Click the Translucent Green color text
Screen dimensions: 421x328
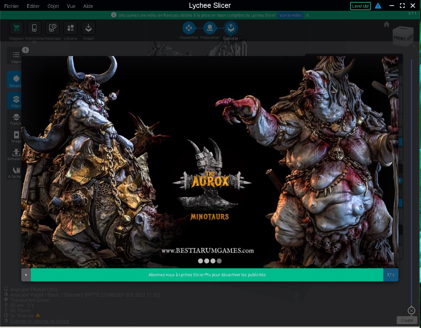[30, 300]
